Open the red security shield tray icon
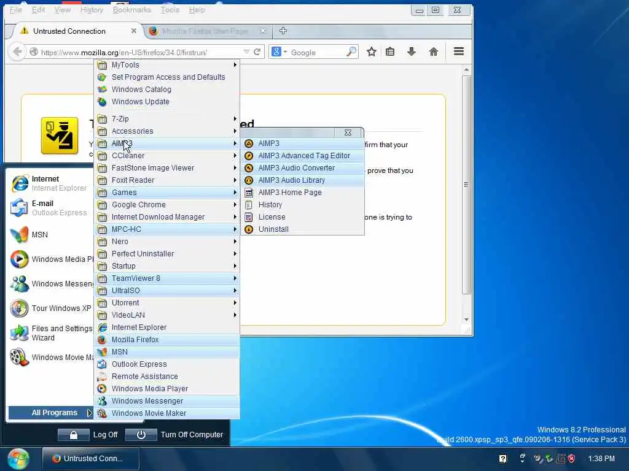The height and width of the screenshot is (471, 629). (x=572, y=459)
